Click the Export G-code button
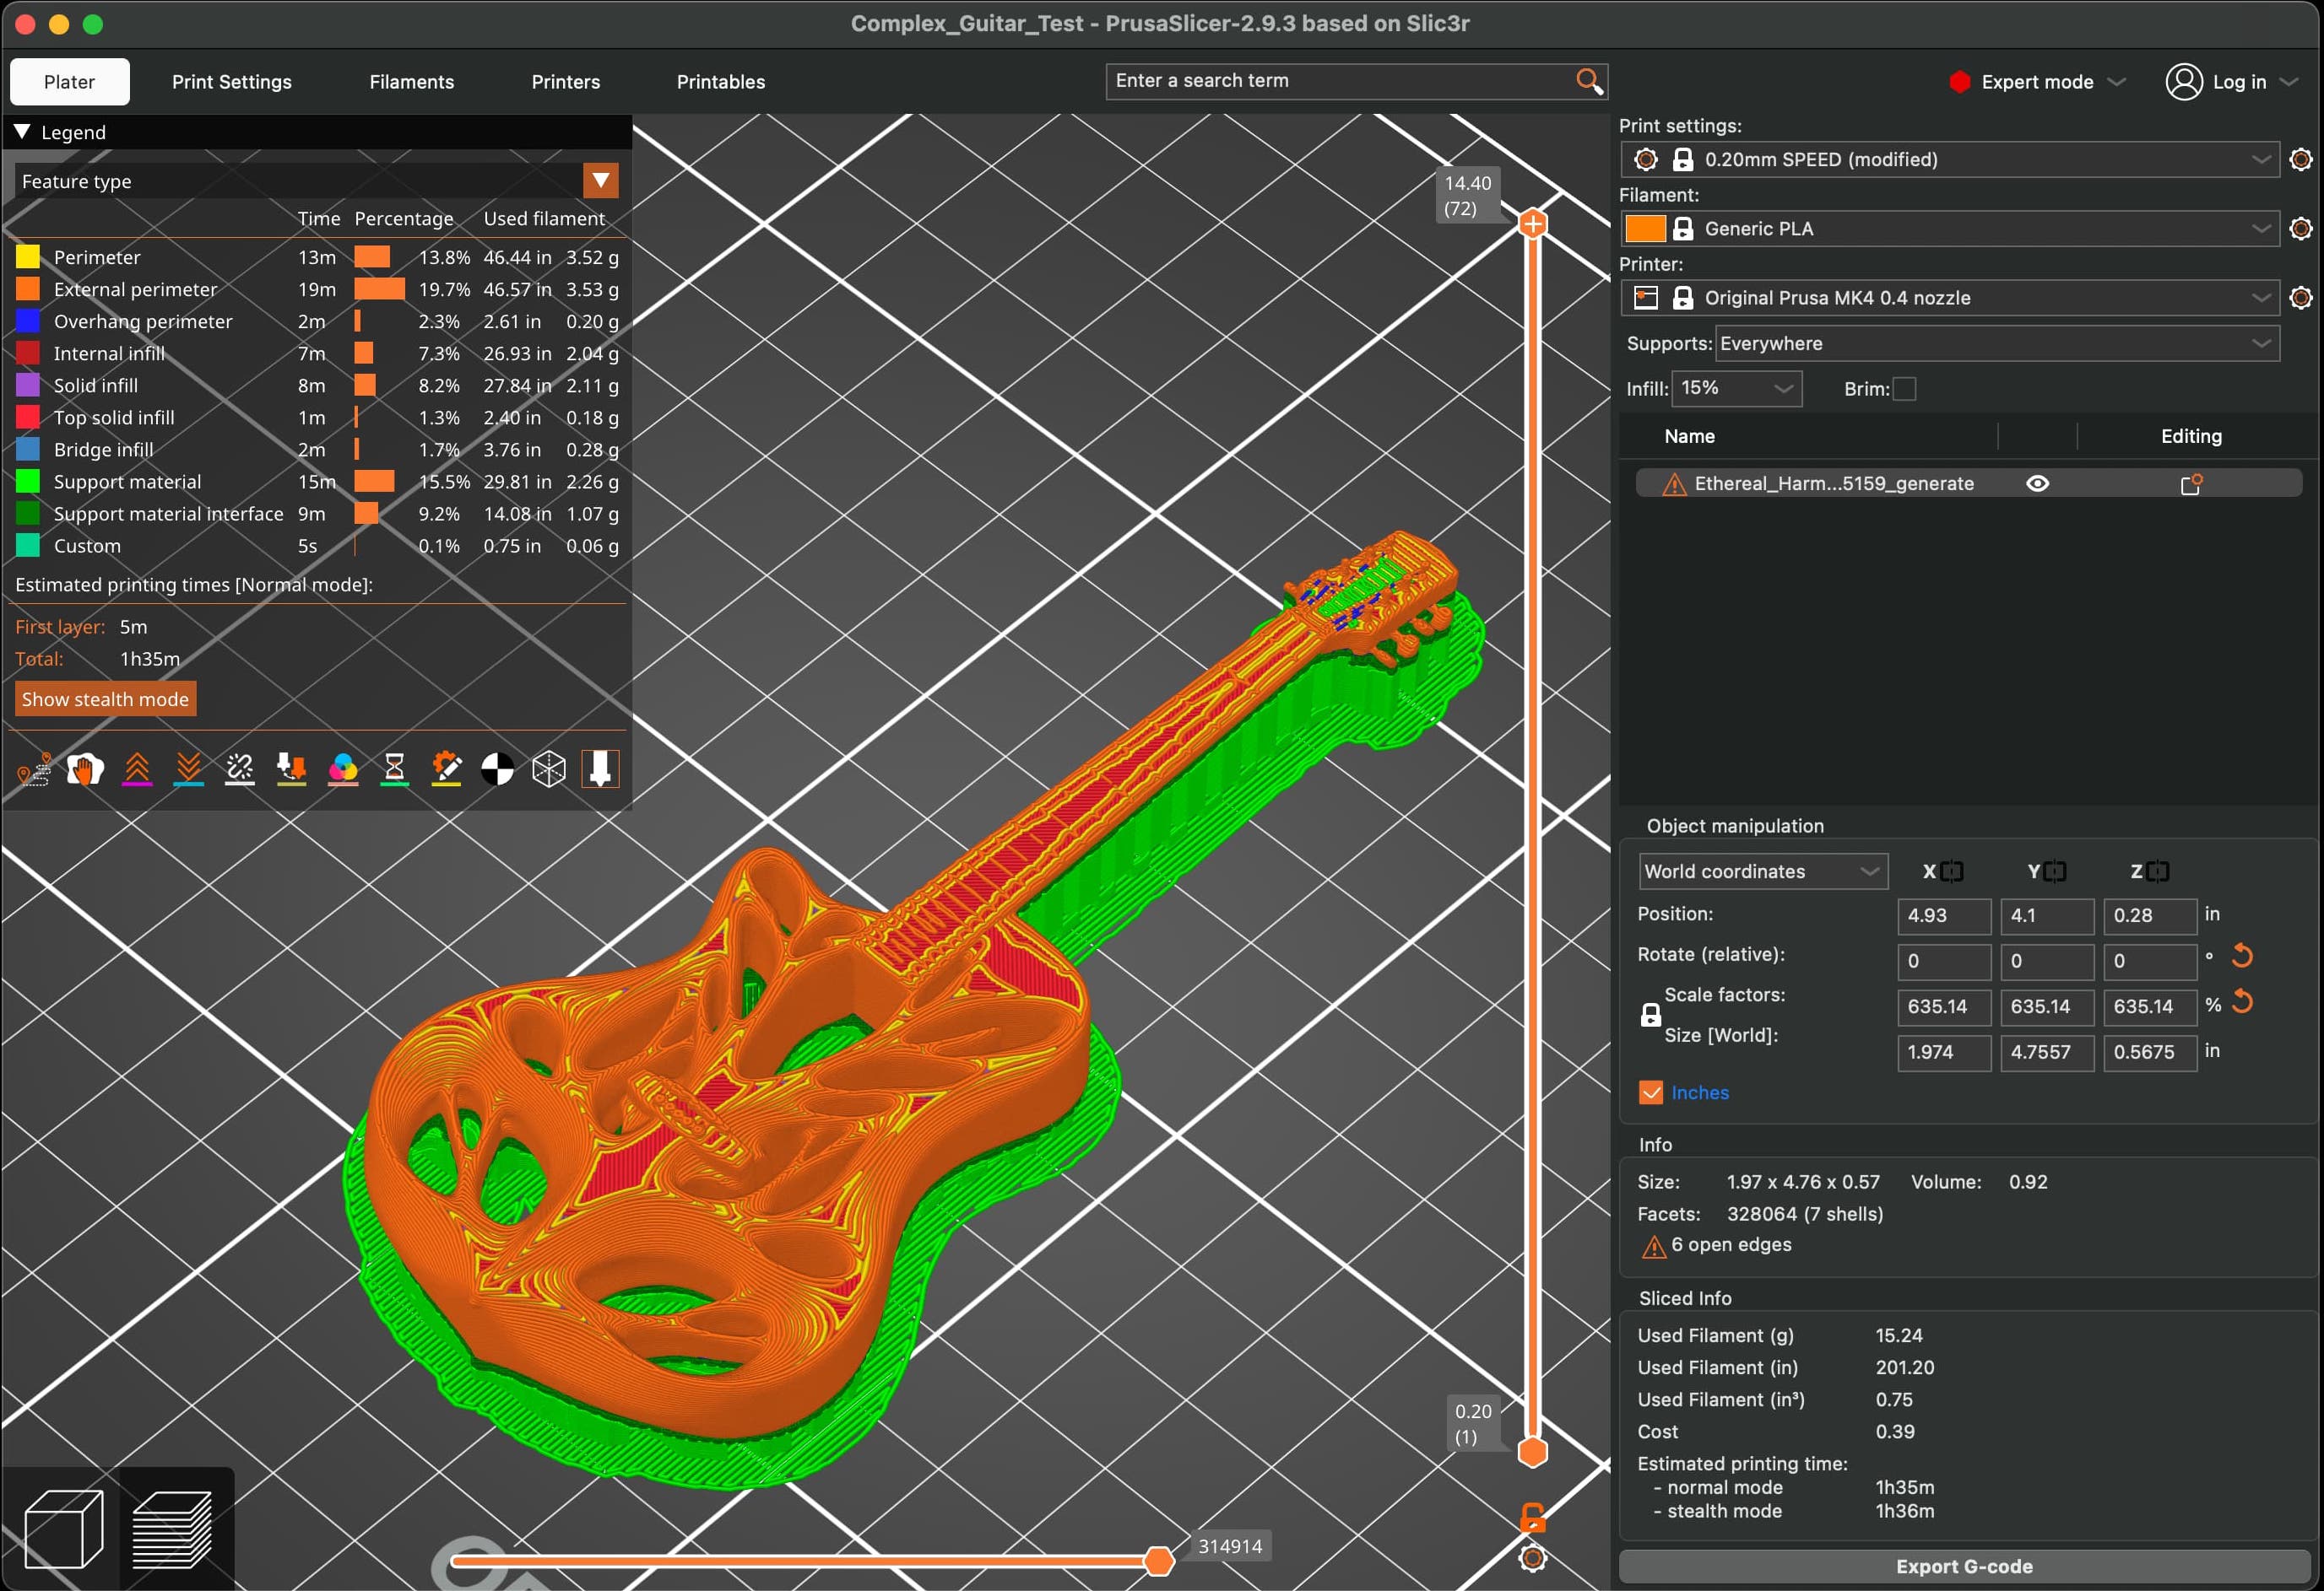This screenshot has height=1591, width=2324. 1963,1566
